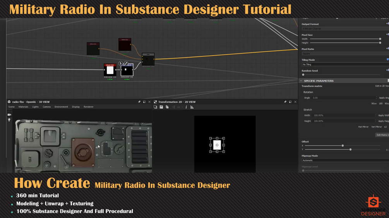Screen dimensions: 389x218
Task: Float the Transformation 2D VIEW panel
Action: [x=290, y=102]
